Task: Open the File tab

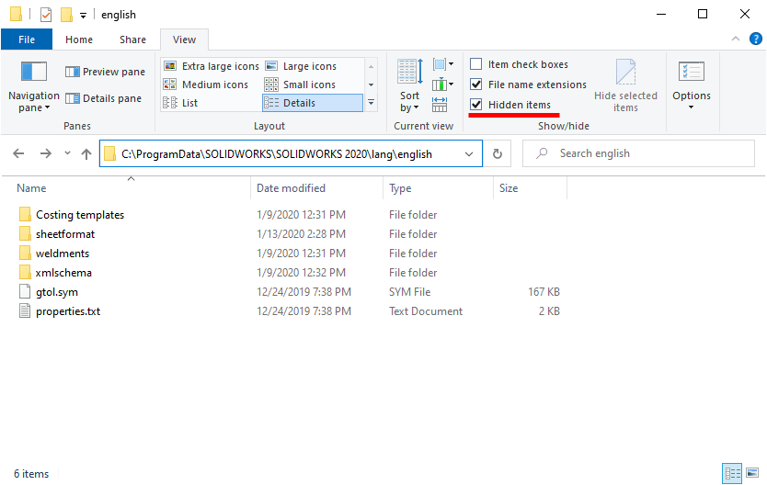Action: click(x=27, y=39)
